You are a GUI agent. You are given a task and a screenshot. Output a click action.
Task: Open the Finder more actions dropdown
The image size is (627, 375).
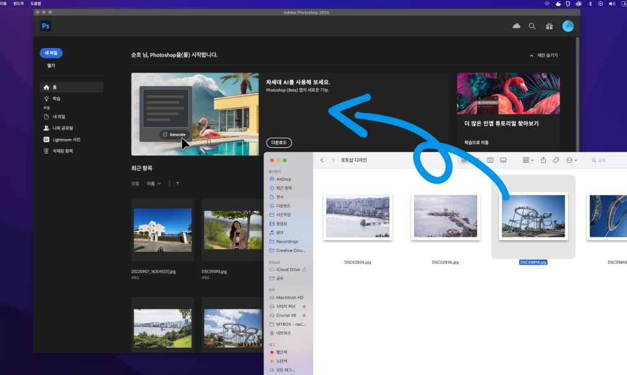[571, 160]
